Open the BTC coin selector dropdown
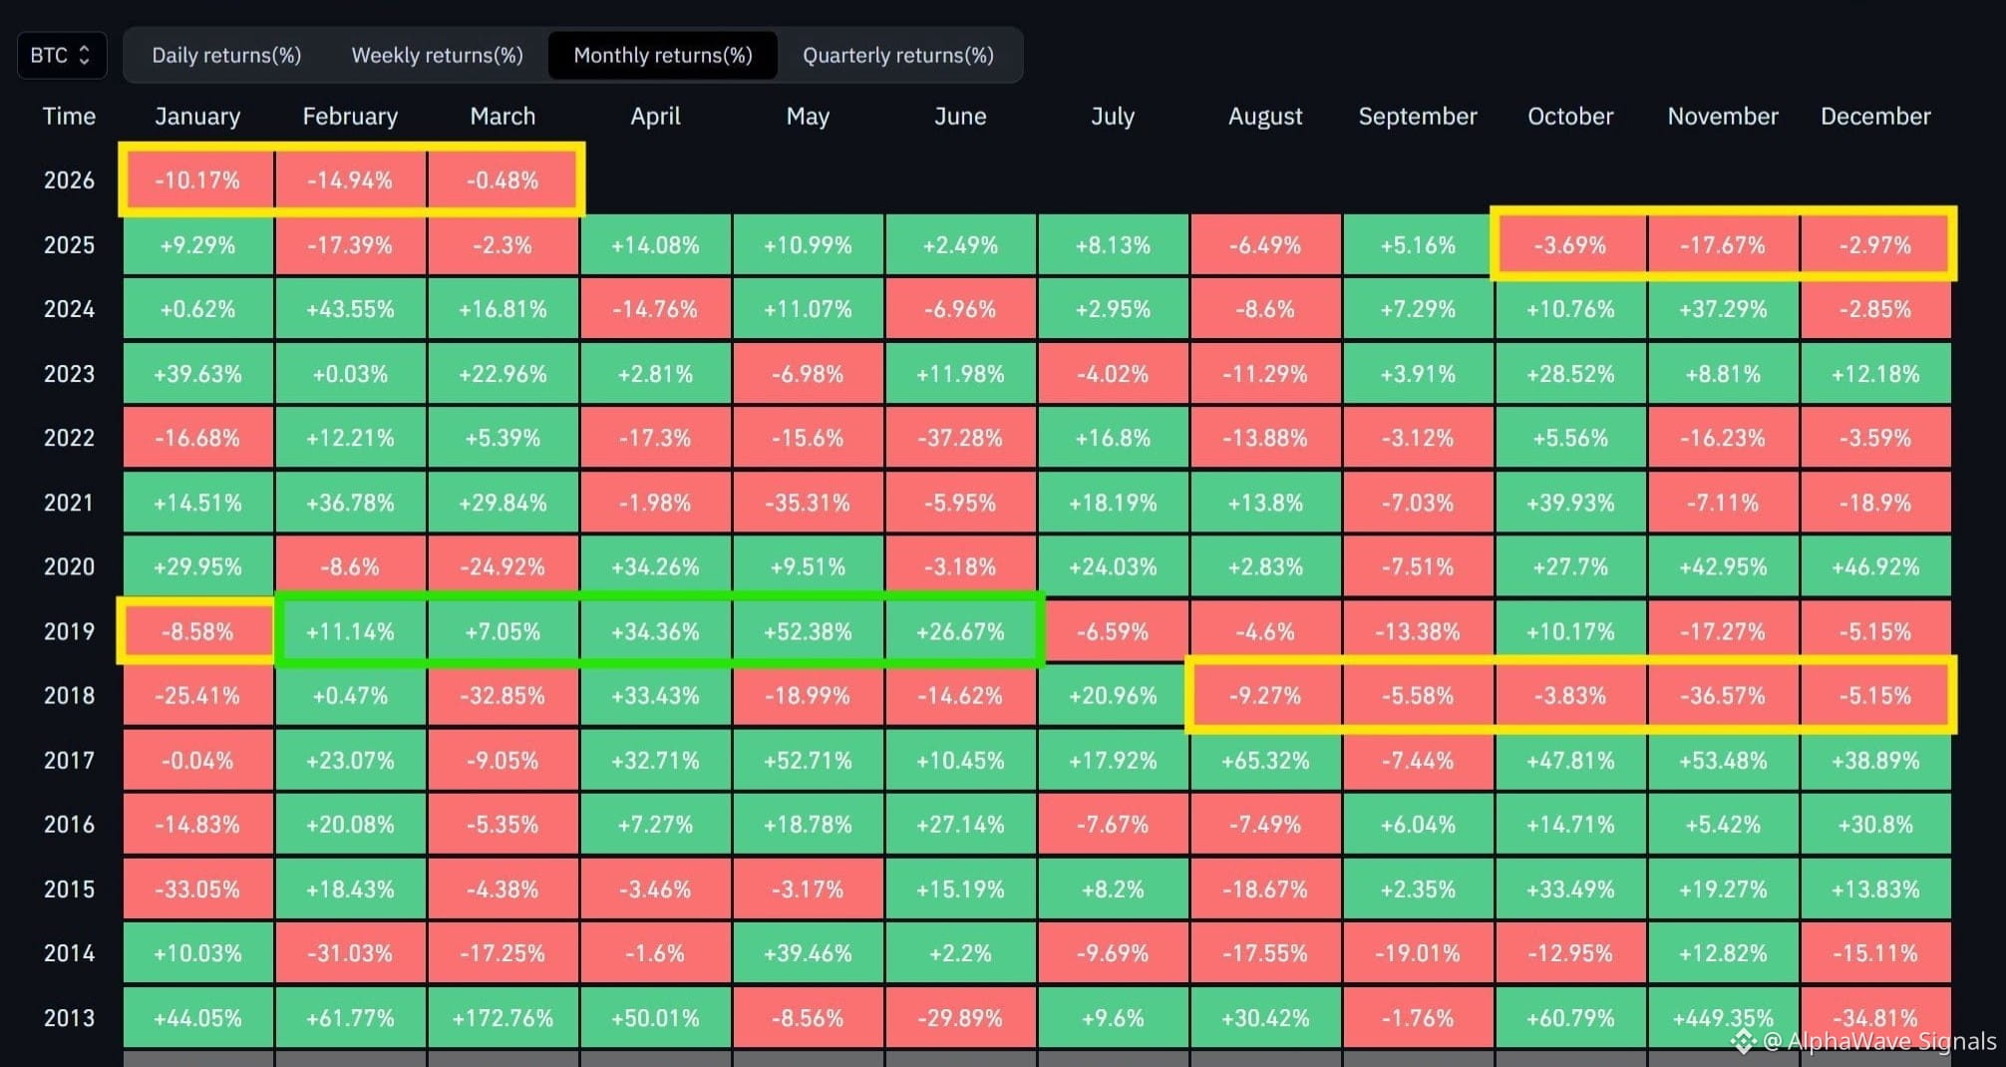 [62, 55]
